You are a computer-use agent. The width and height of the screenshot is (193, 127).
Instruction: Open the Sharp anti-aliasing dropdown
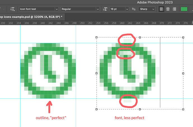[147, 9]
